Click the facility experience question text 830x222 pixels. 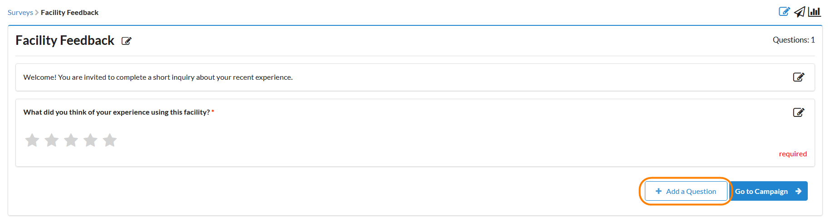pos(117,112)
